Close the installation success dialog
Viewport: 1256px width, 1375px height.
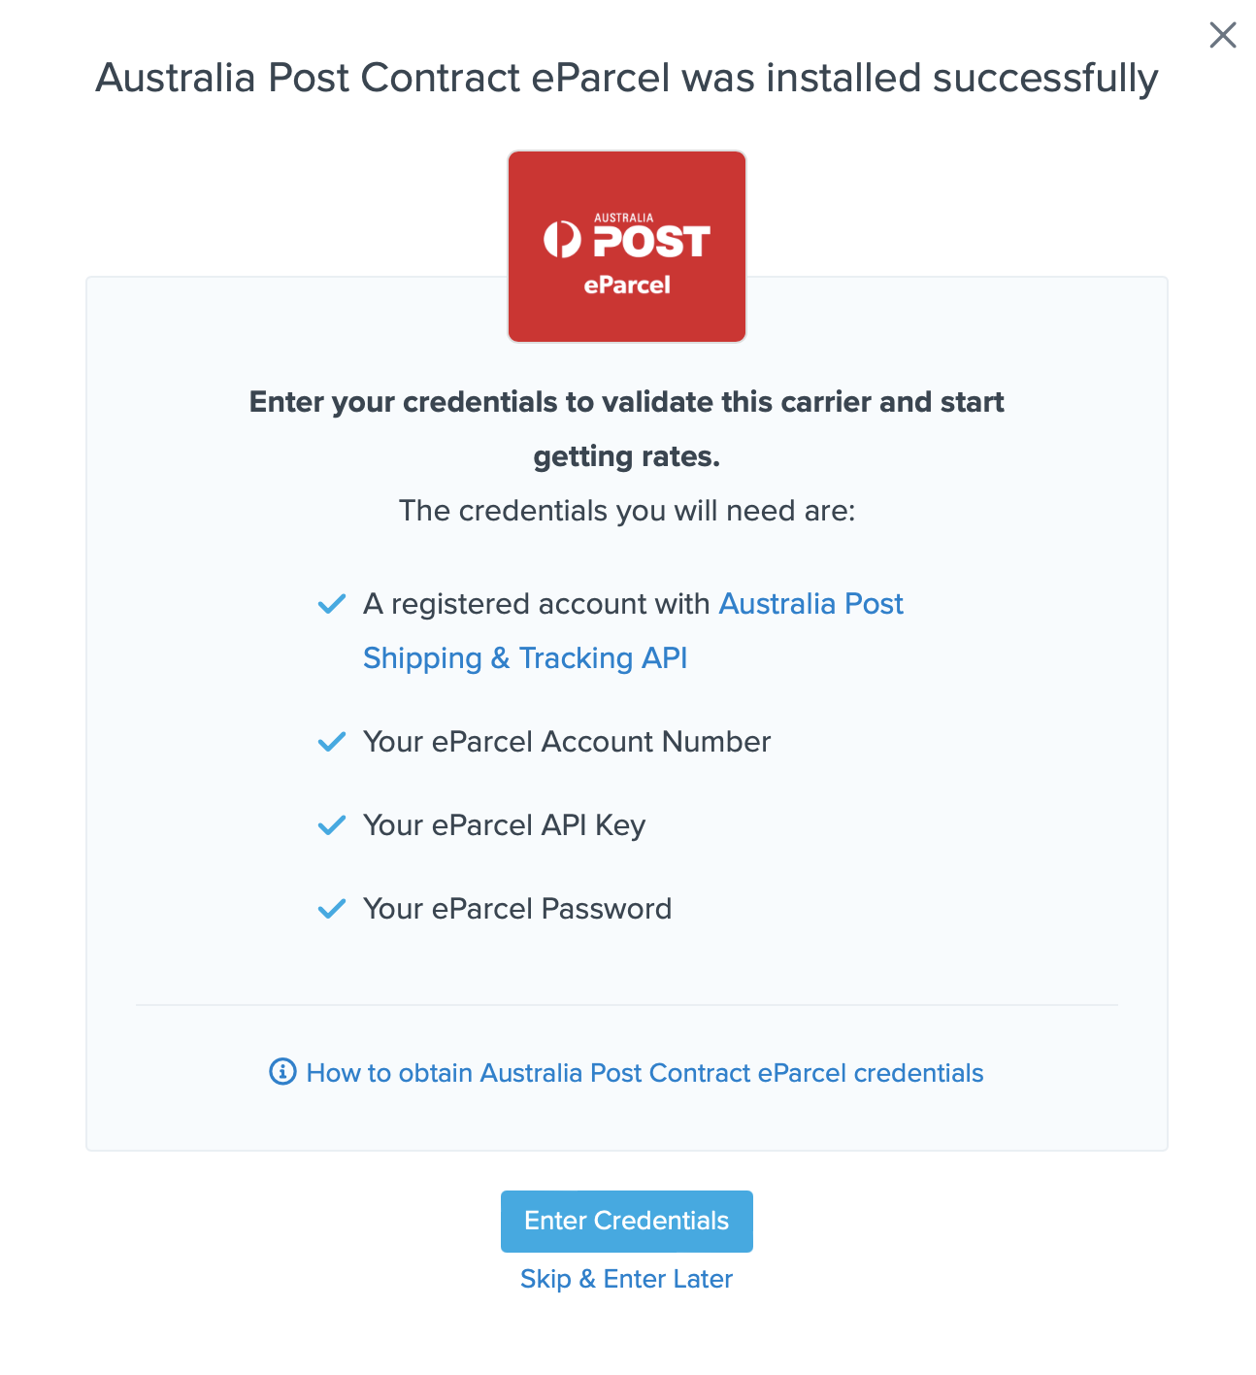click(x=1222, y=35)
